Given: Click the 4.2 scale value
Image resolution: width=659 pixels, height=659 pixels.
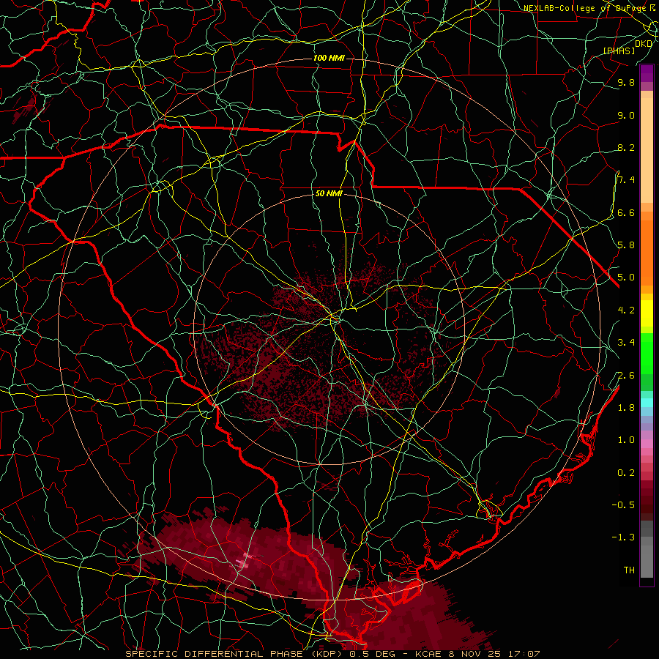Looking at the screenshot, I should coord(626,310).
